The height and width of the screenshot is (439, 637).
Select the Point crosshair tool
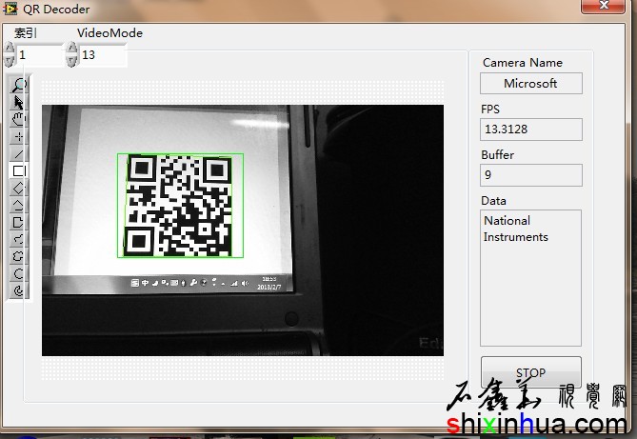tap(18, 136)
